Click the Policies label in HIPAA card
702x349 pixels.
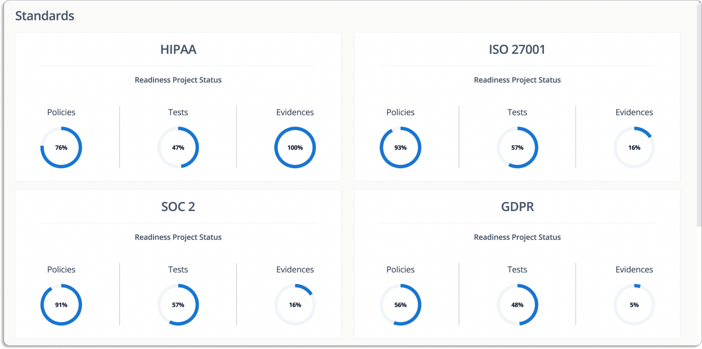click(61, 112)
